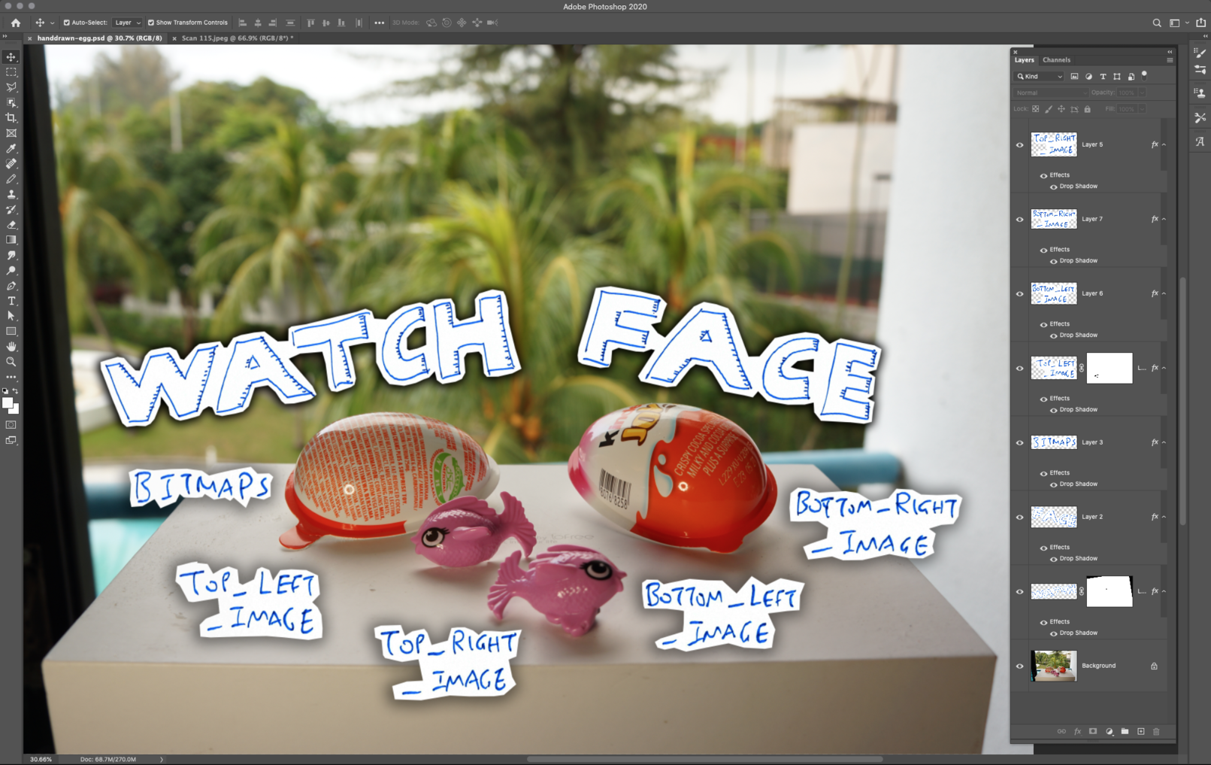Activate the Hand tool
The image size is (1211, 765).
(11, 347)
